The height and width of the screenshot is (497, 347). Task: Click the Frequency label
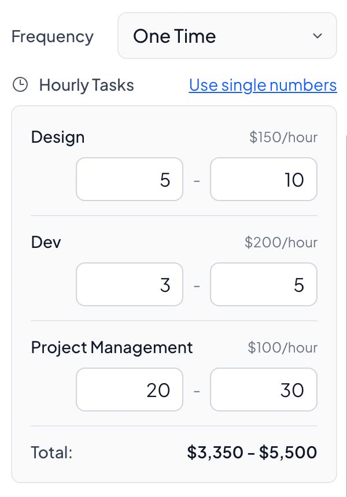53,36
